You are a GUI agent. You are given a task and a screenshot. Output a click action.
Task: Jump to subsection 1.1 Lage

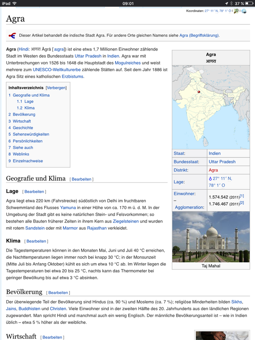point(25,101)
